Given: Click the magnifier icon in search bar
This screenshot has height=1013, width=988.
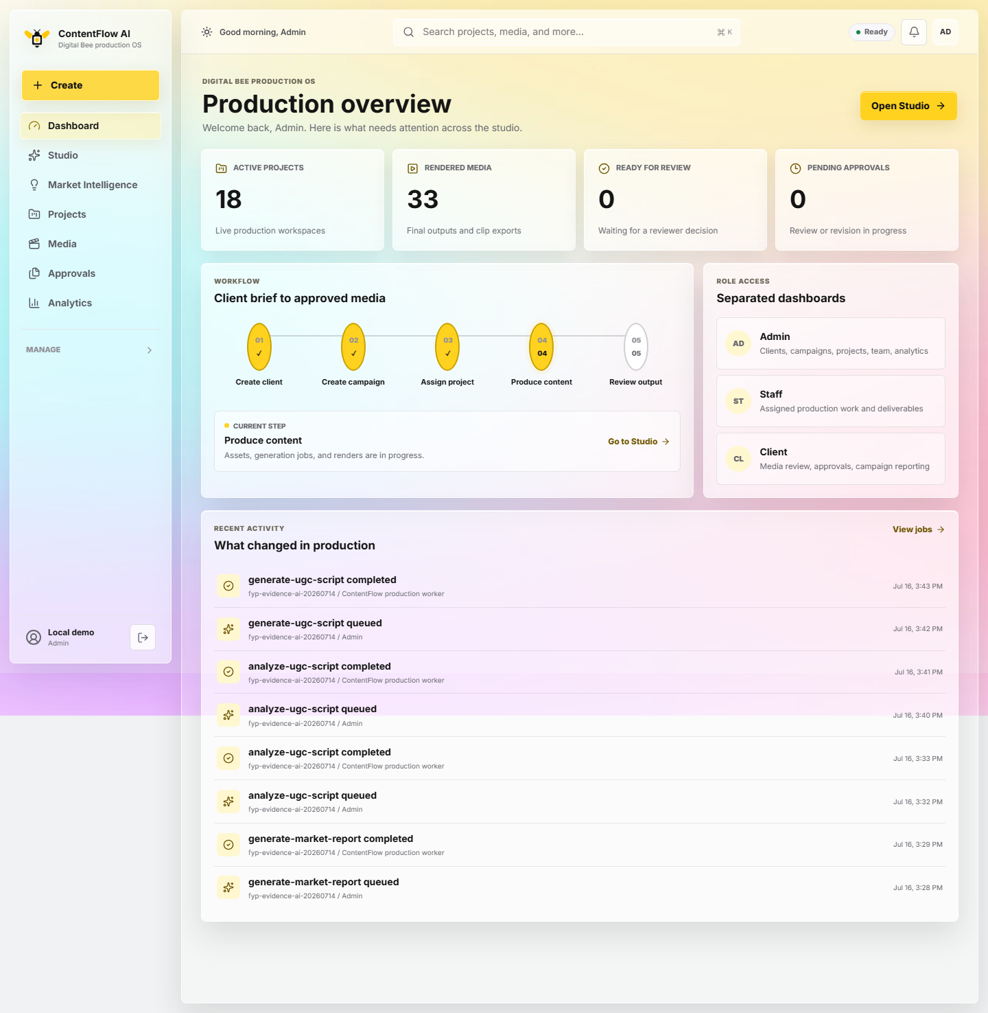Looking at the screenshot, I should [x=408, y=32].
